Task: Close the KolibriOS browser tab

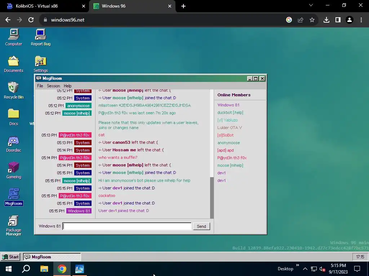Action: (84, 6)
